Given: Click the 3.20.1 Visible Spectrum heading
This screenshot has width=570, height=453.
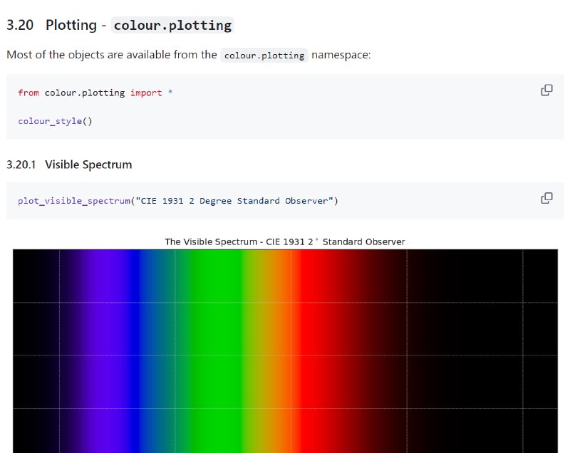Looking at the screenshot, I should [69, 165].
